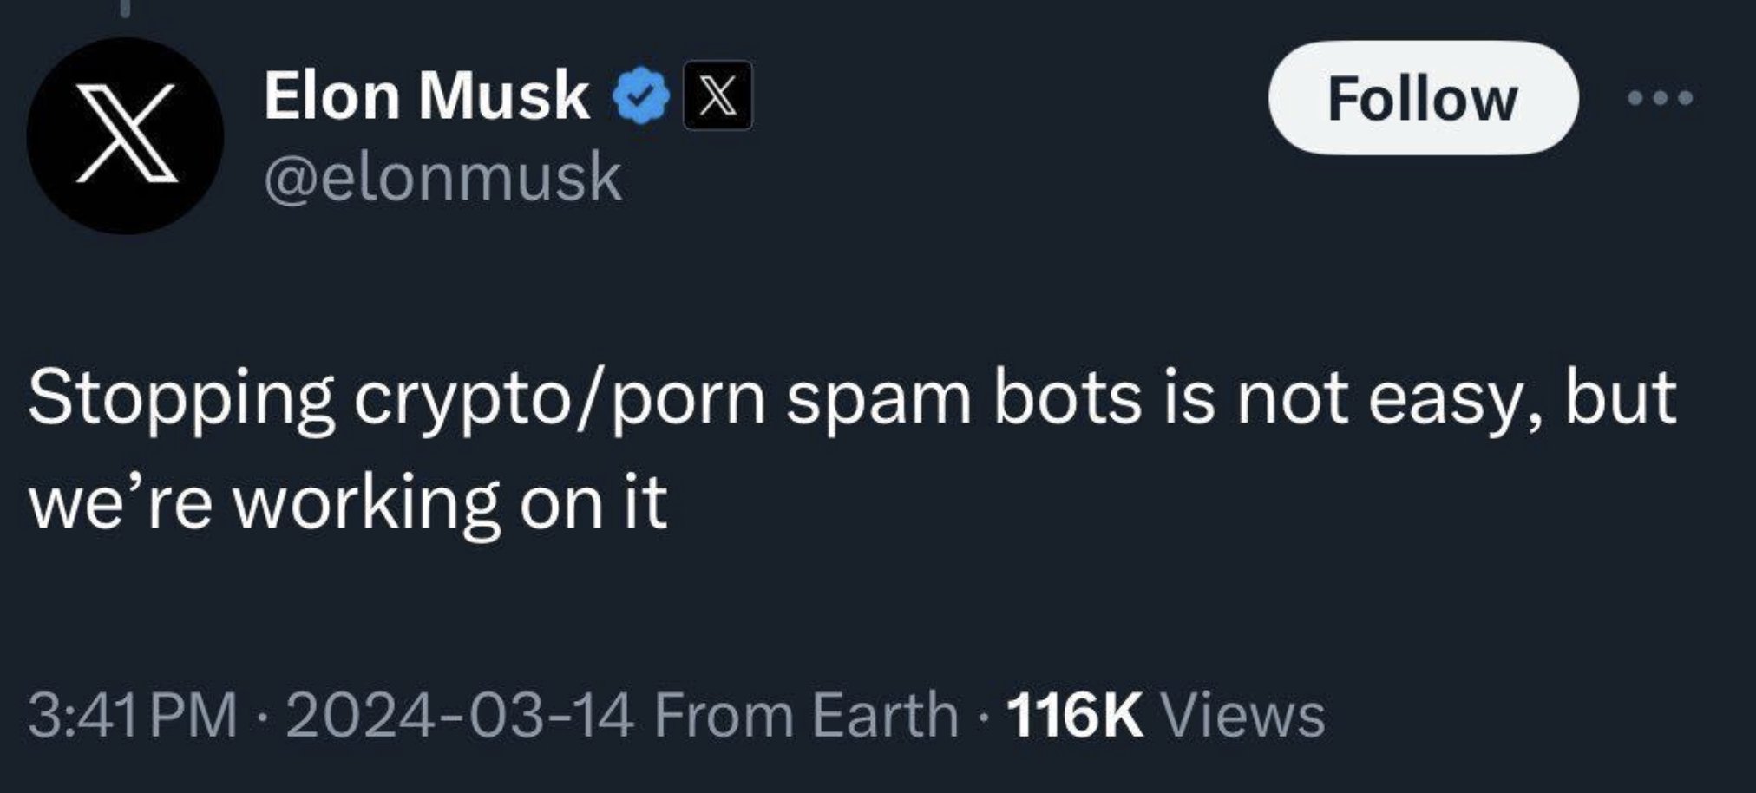This screenshot has width=1756, height=793.
Task: Select the 3:41 PM timestamp
Action: pos(133,714)
